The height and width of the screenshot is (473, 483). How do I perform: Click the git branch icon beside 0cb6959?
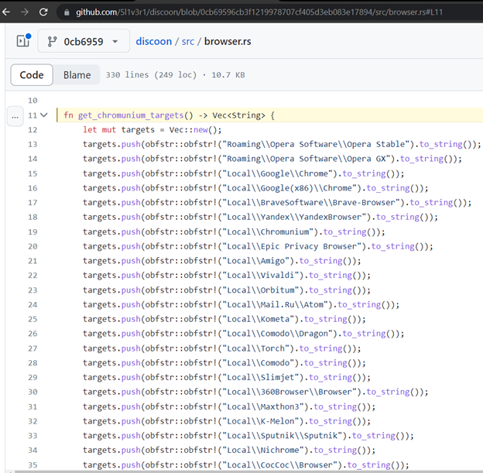pyautogui.click(x=53, y=41)
